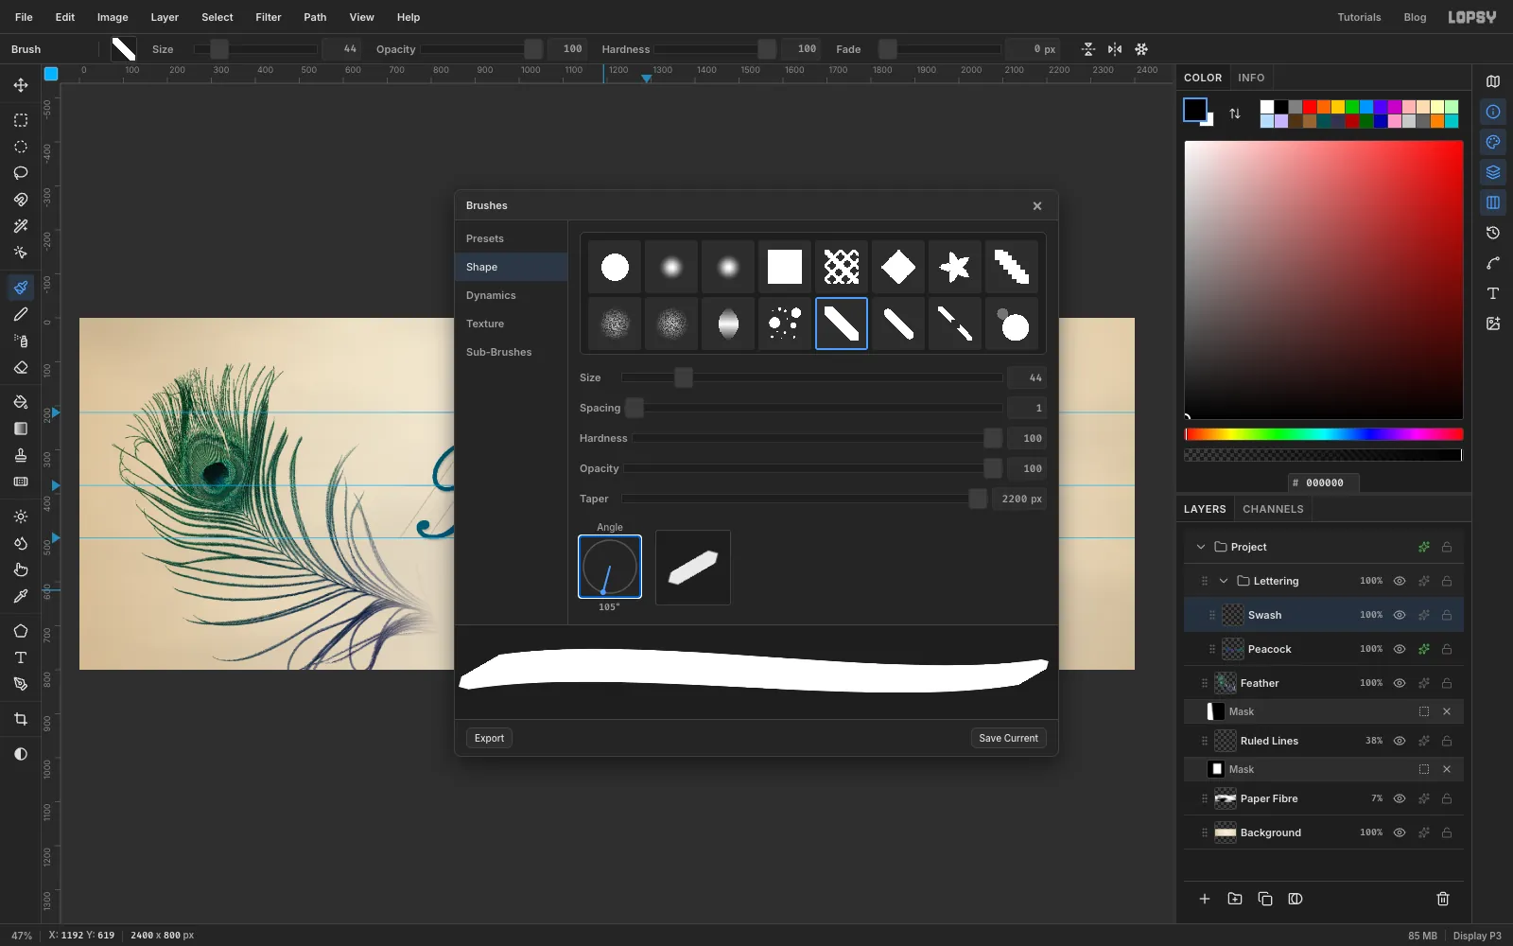Remove the mask under Feather layer
Viewport: 1513px width, 946px height.
click(1447, 711)
